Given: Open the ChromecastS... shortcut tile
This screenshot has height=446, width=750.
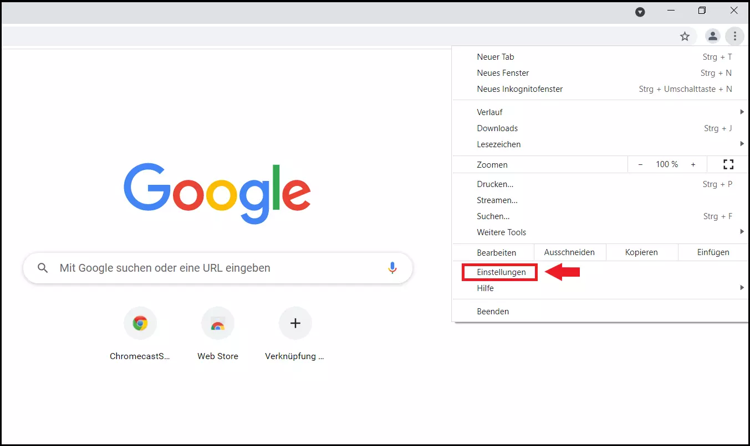Looking at the screenshot, I should coord(140,334).
